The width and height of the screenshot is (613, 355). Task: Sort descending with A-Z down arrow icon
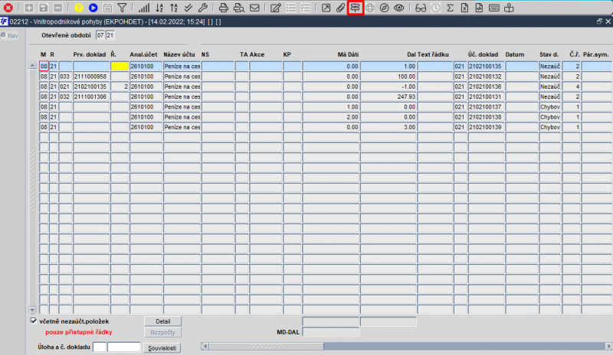click(159, 8)
